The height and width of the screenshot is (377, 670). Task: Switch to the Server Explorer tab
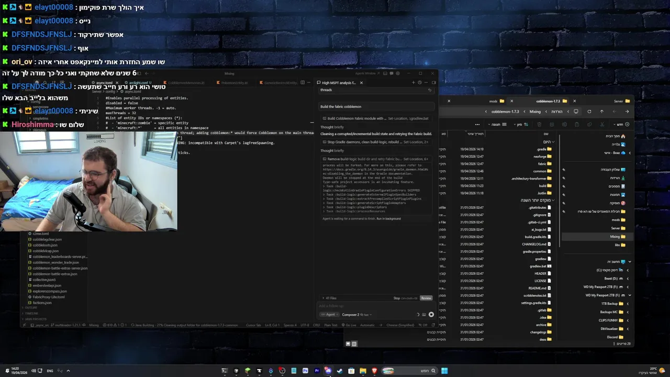tap(621, 101)
